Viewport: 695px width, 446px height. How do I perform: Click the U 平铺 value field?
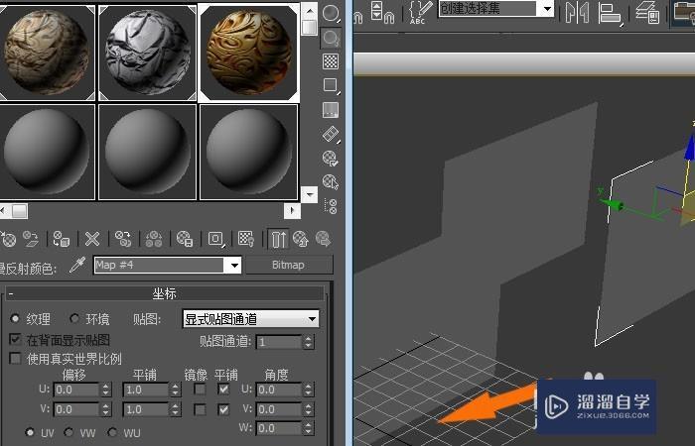pos(146,390)
